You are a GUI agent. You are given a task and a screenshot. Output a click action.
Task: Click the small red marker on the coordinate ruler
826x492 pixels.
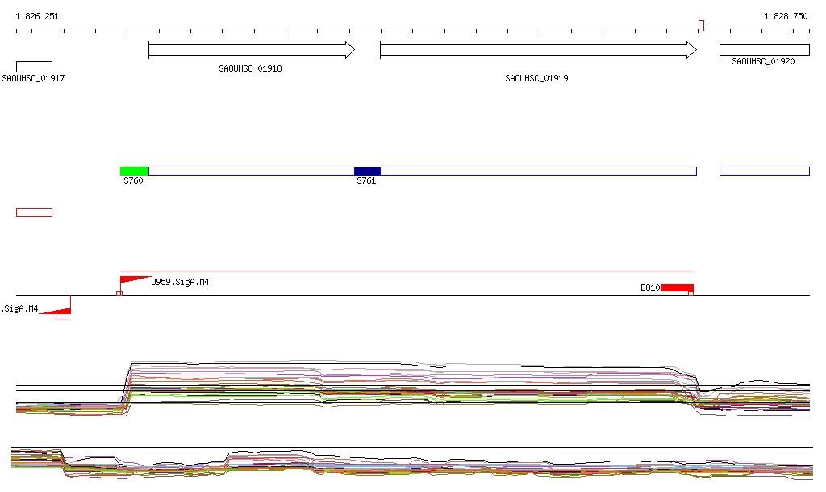(701, 26)
